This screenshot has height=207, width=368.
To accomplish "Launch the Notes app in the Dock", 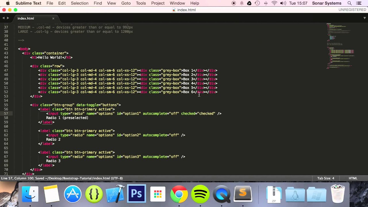I will click(x=51, y=194).
